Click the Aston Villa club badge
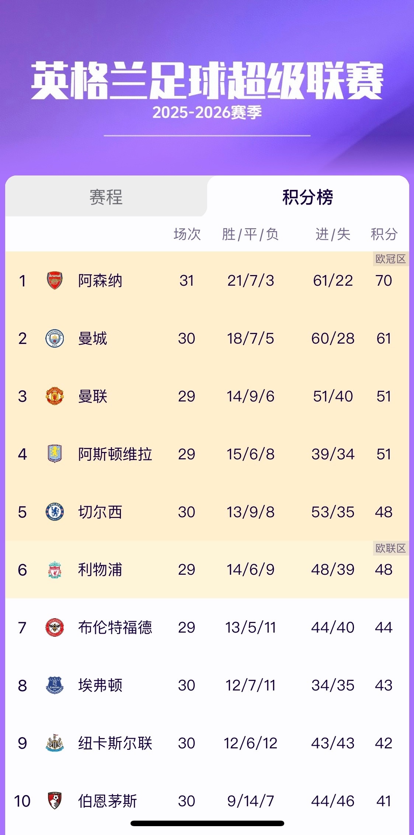 click(x=55, y=454)
